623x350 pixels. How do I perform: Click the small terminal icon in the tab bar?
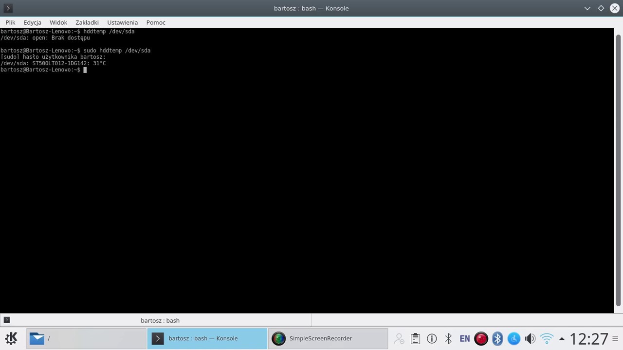pos(7,320)
